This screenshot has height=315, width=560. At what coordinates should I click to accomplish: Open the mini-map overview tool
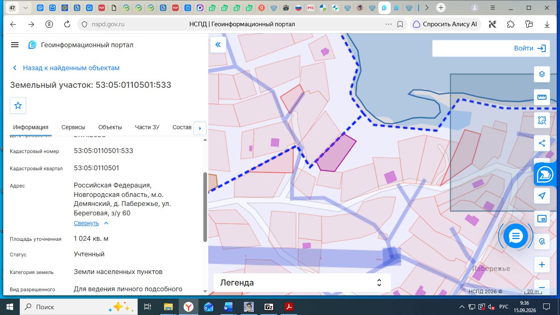(x=542, y=219)
